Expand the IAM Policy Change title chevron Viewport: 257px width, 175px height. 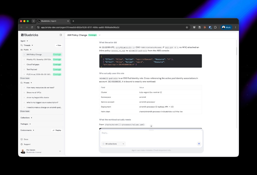click(100, 35)
